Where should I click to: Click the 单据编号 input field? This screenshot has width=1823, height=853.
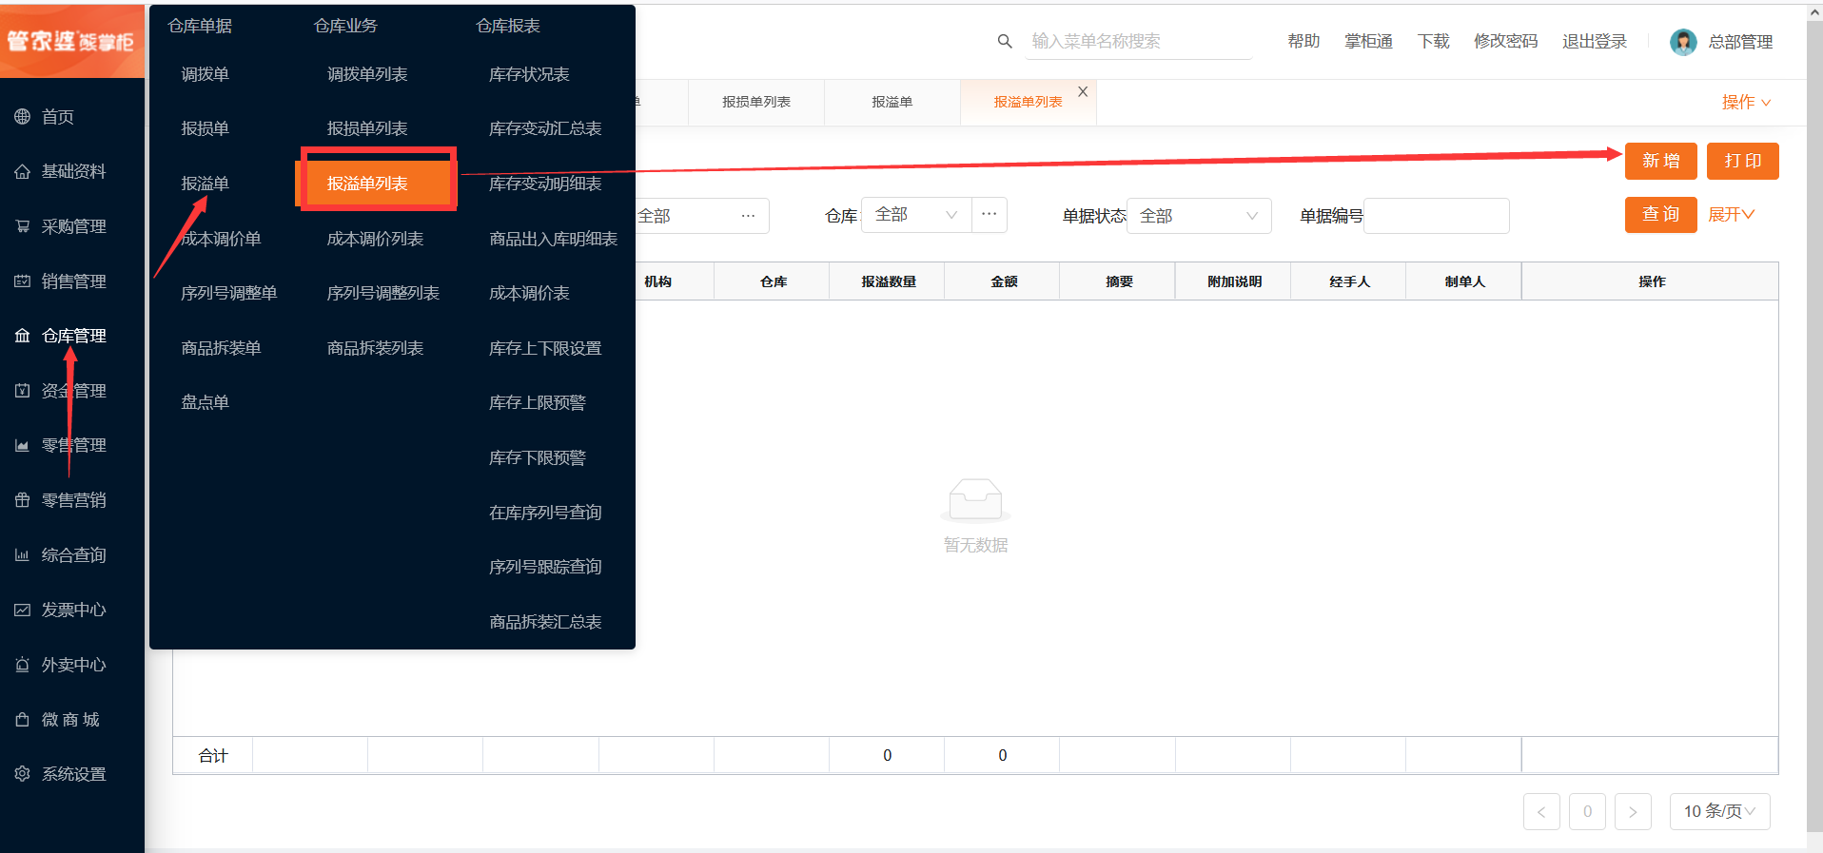click(1437, 216)
